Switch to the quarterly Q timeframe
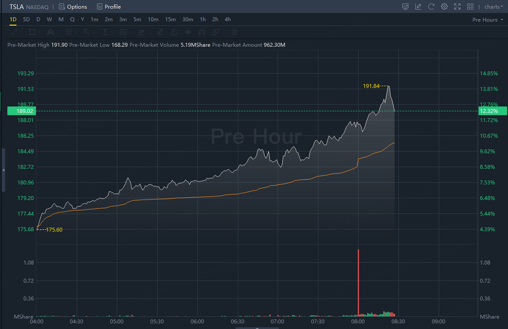508x329 pixels. pyautogui.click(x=72, y=19)
